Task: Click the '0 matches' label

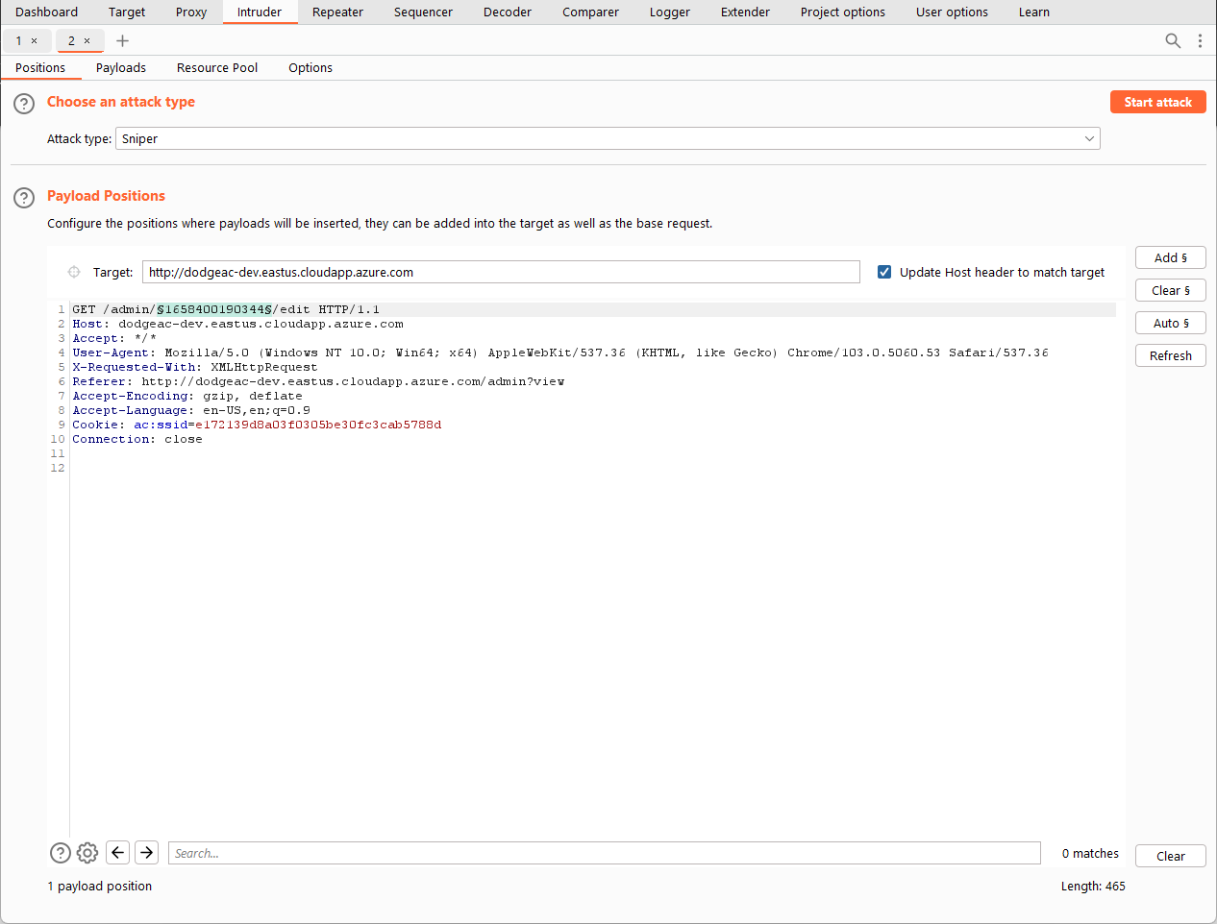Action: [x=1090, y=853]
